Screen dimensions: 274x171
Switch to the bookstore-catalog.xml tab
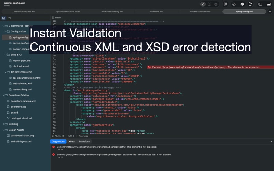(x=112, y=12)
